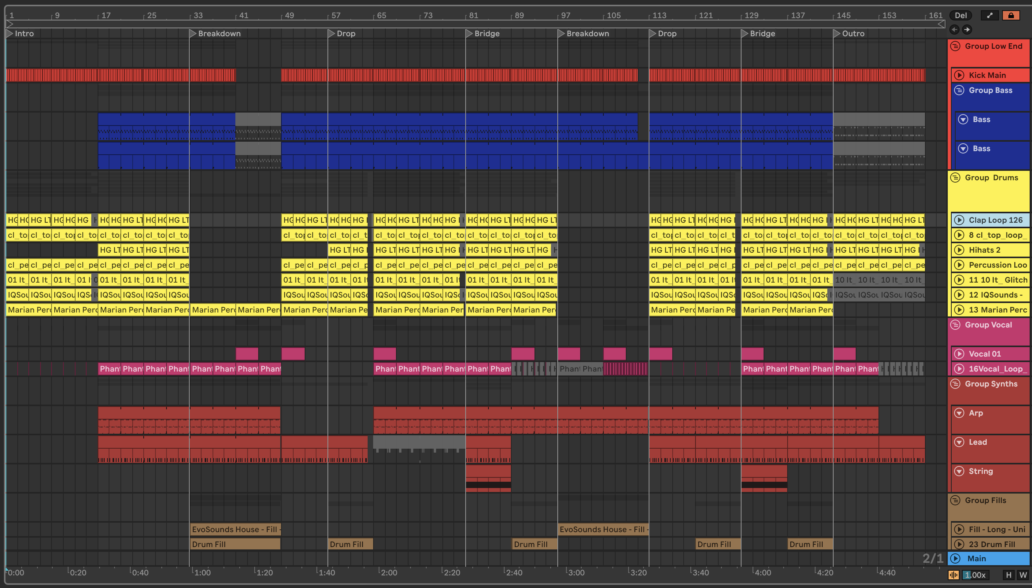1032x588 pixels.
Task: Jump to the Outro locator
Action: click(837, 33)
